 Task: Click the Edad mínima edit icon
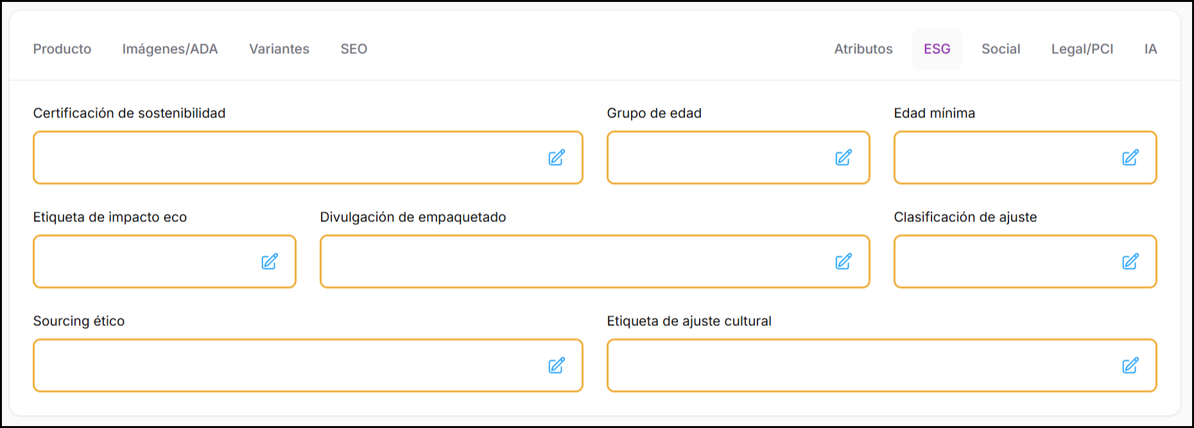pos(1130,158)
